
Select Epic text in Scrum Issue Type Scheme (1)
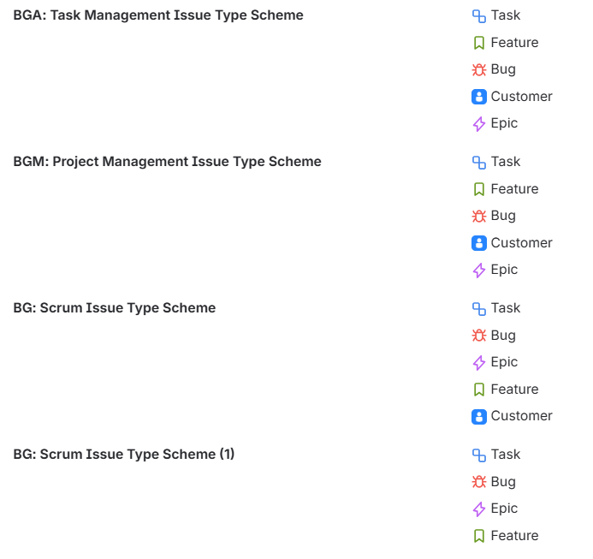[x=504, y=509]
